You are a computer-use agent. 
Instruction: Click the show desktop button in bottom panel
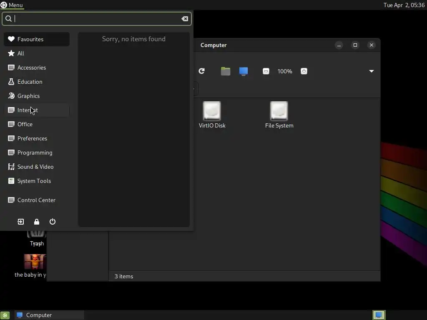5,315
